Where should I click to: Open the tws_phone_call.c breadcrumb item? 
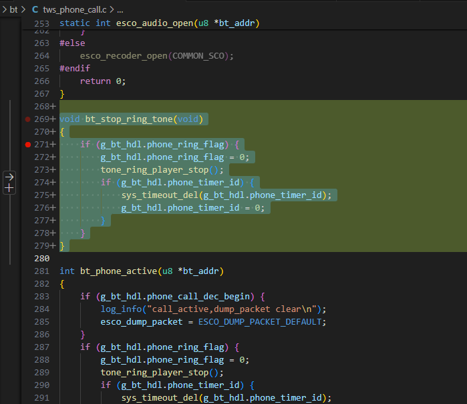point(74,10)
